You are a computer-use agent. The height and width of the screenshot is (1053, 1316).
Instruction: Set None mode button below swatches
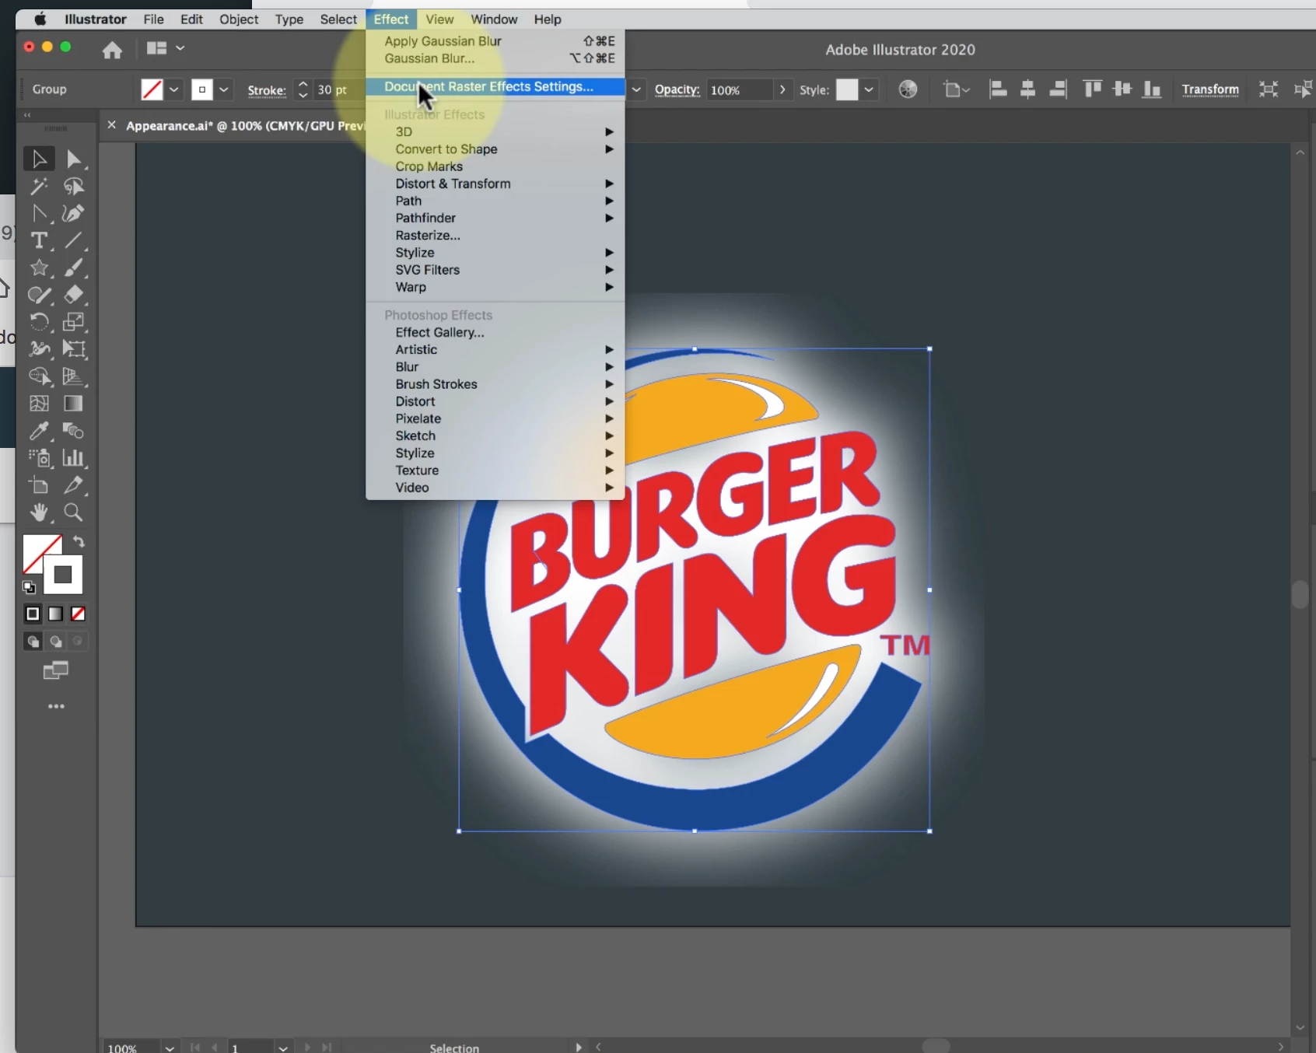[78, 614]
